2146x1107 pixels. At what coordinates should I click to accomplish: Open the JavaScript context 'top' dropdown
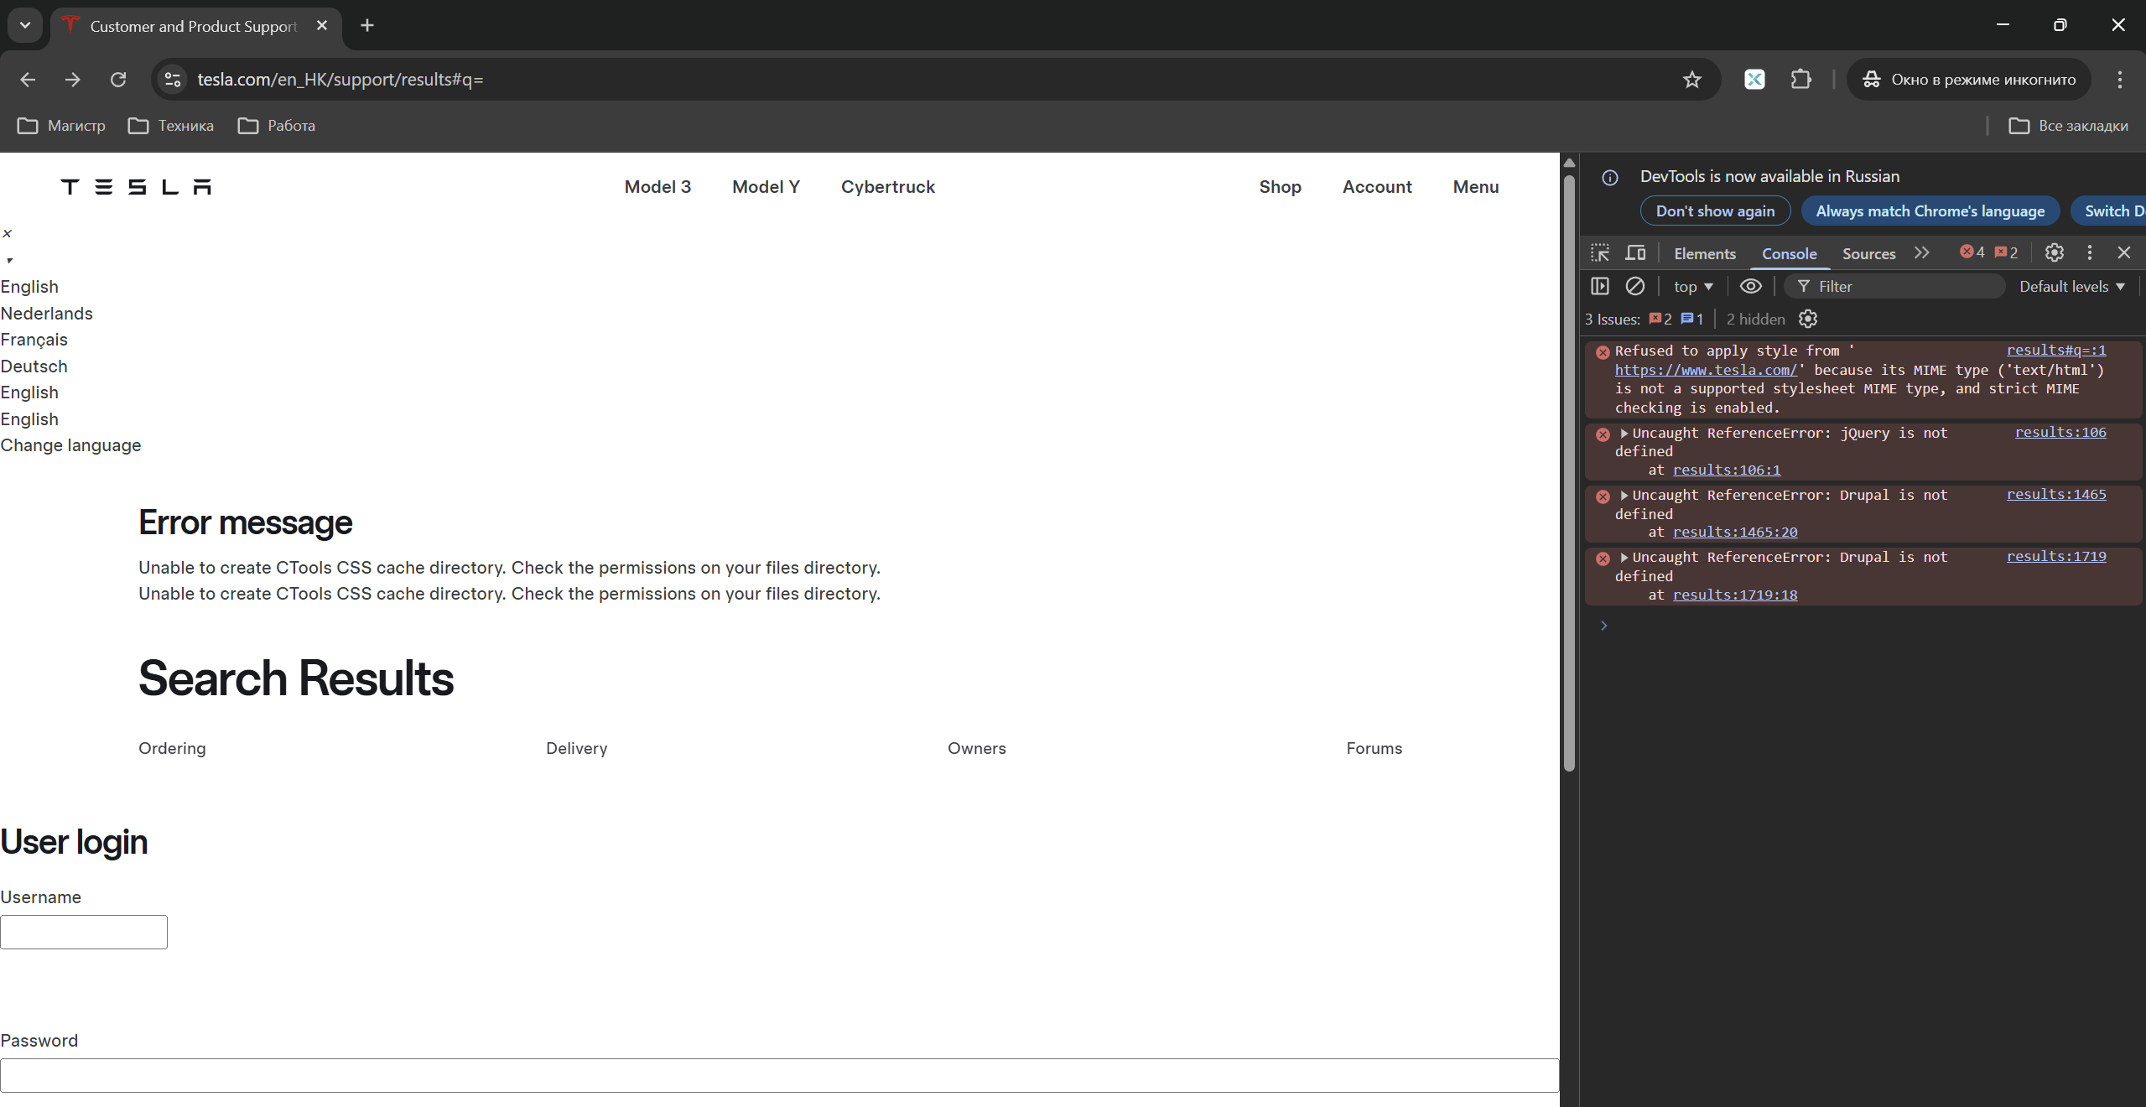coord(1693,287)
